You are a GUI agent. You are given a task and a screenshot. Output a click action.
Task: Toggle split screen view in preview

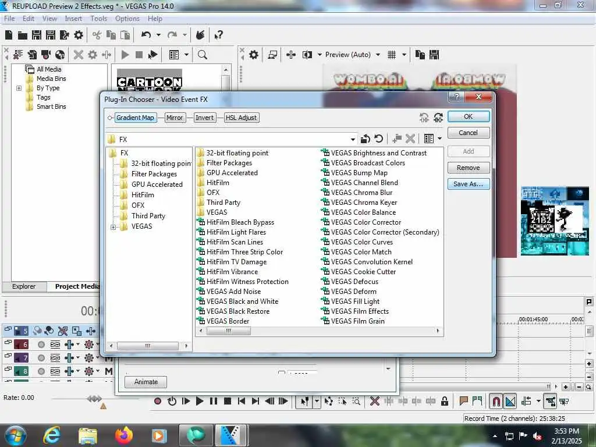307,55
